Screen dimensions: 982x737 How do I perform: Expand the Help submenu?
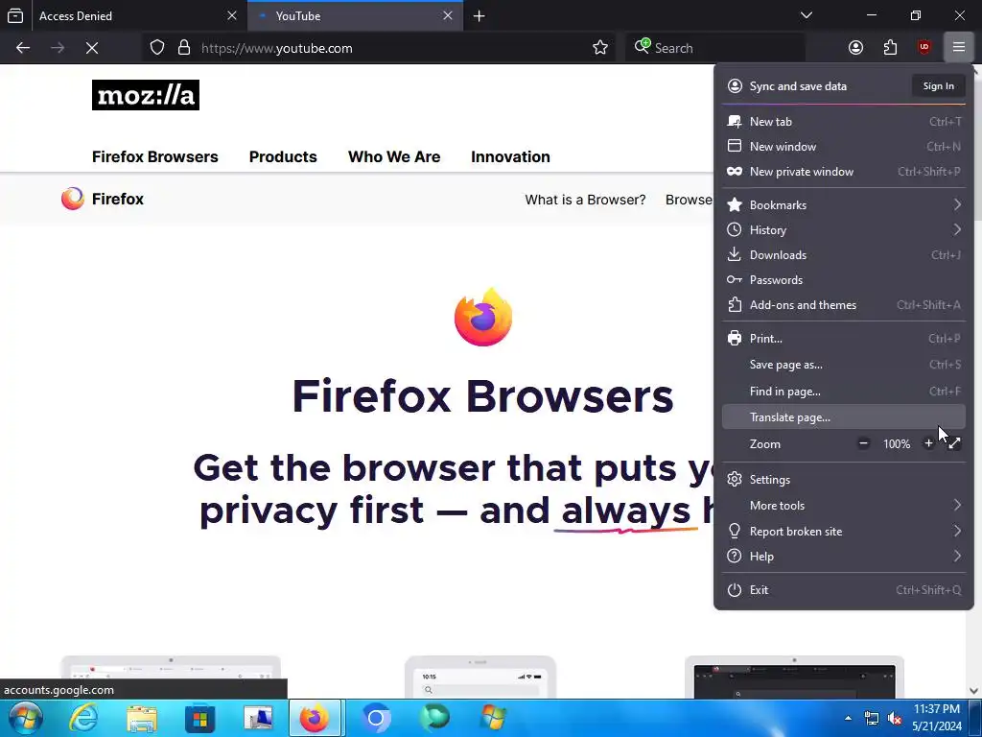click(844, 556)
